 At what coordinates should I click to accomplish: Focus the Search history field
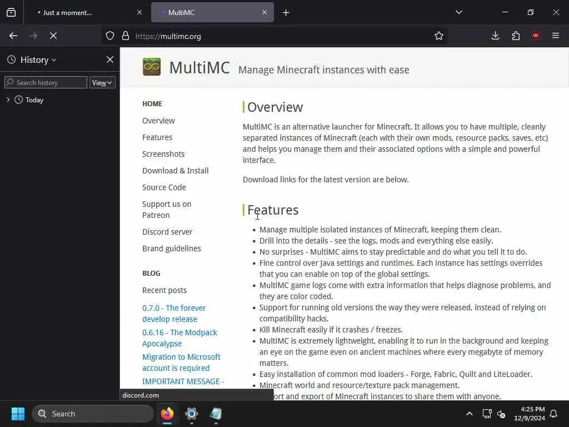[46, 82]
